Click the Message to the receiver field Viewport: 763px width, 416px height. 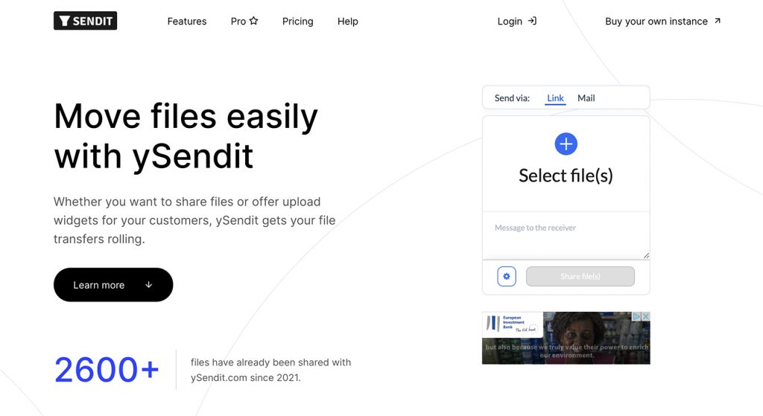566,234
